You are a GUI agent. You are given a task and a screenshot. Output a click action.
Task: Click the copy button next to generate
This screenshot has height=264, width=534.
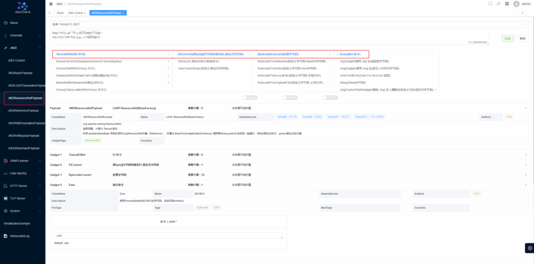click(523, 39)
